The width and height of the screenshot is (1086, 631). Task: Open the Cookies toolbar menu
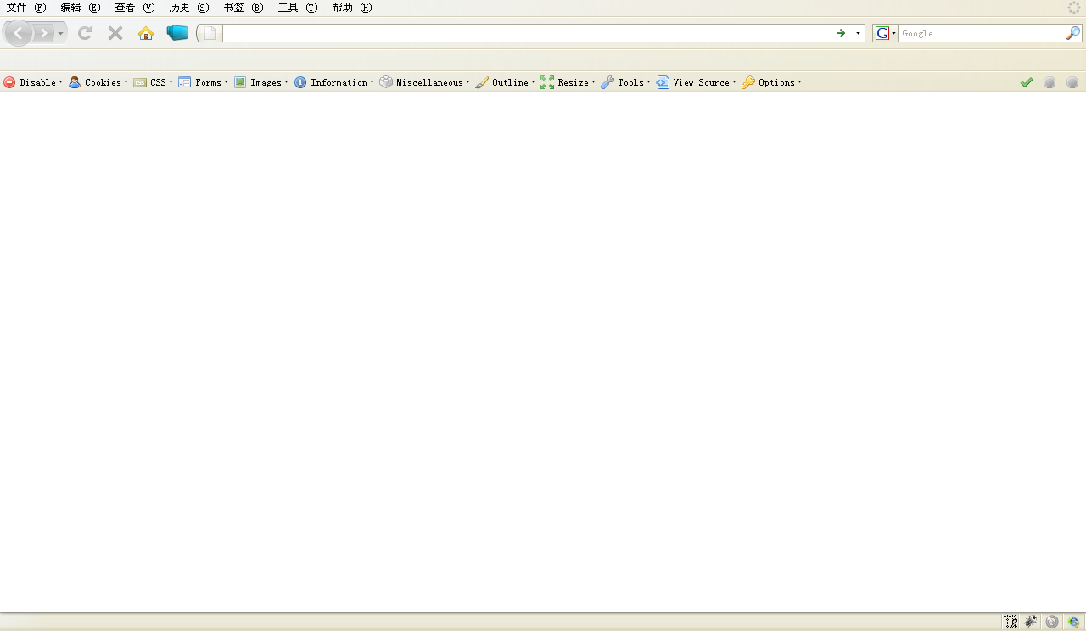point(98,82)
